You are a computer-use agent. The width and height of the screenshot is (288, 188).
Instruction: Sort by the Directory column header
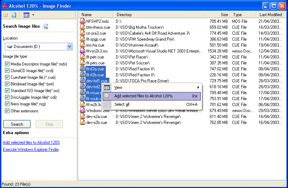tap(159, 15)
